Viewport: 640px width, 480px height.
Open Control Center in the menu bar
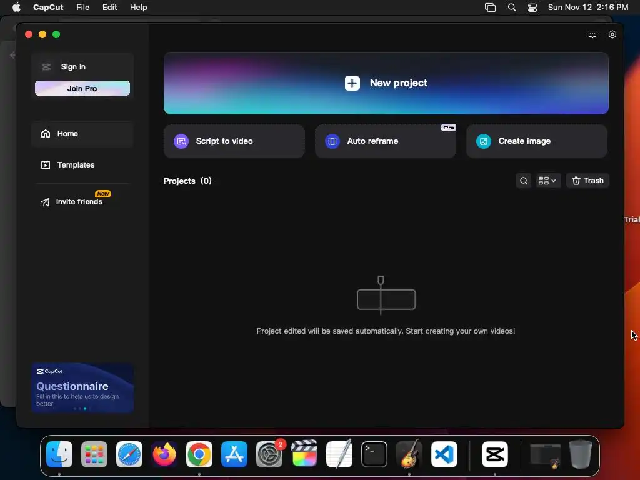[x=532, y=7]
